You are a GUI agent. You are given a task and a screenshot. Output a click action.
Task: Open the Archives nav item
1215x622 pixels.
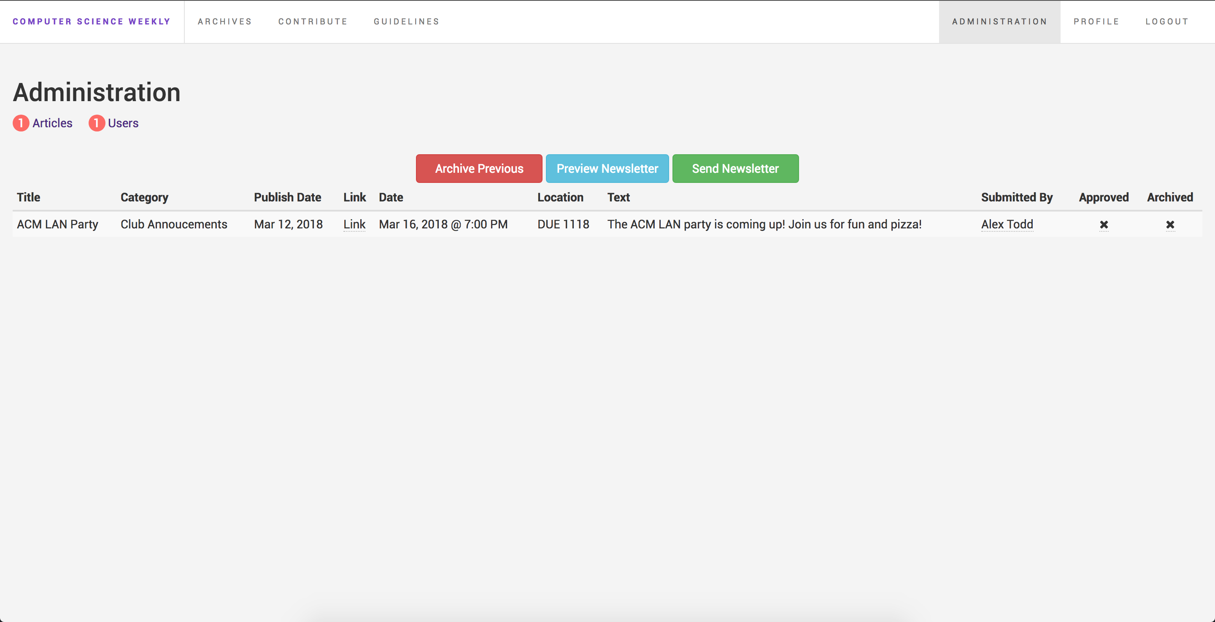[x=224, y=21]
